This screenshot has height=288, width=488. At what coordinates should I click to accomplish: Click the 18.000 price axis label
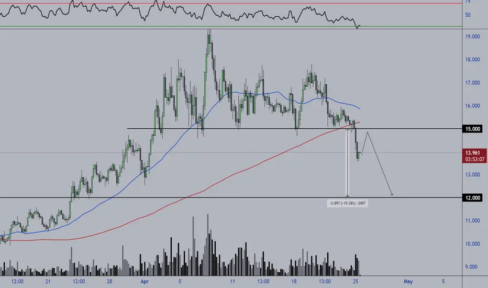(472, 60)
